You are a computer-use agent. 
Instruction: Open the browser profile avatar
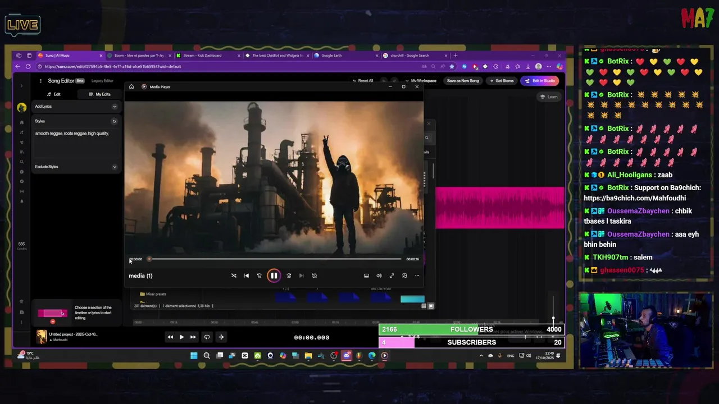(538, 66)
